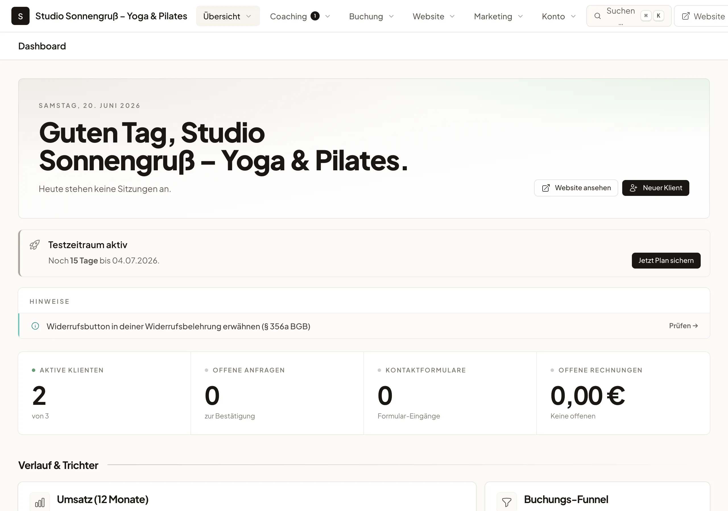Click the Widerrufsbutton notice text

click(x=178, y=326)
